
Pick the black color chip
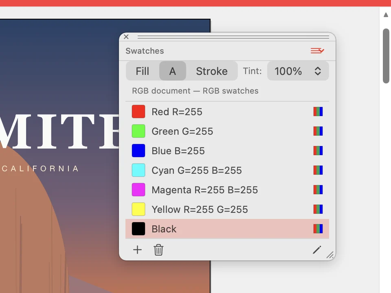coord(138,229)
